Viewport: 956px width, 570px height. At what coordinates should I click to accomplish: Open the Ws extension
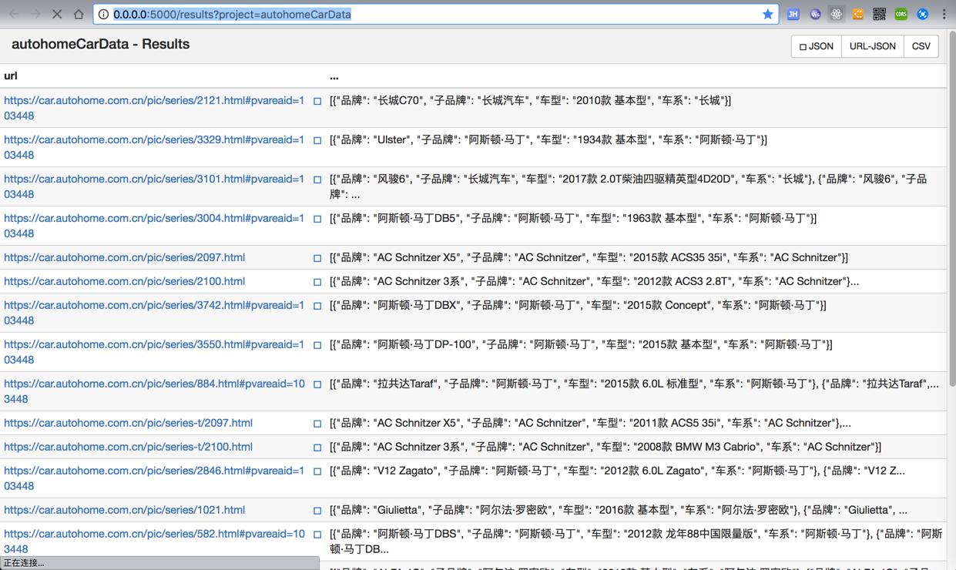pyautogui.click(x=814, y=14)
